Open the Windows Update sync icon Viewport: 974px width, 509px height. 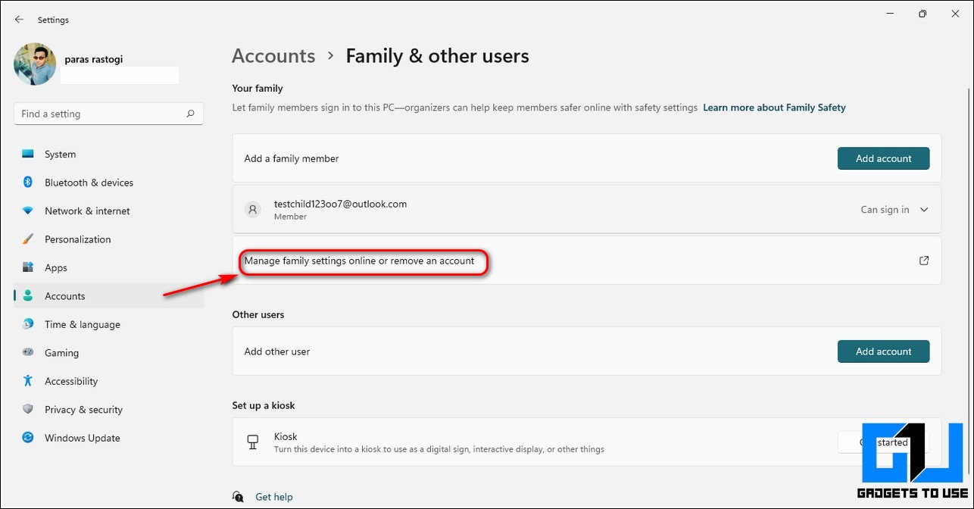[28, 438]
